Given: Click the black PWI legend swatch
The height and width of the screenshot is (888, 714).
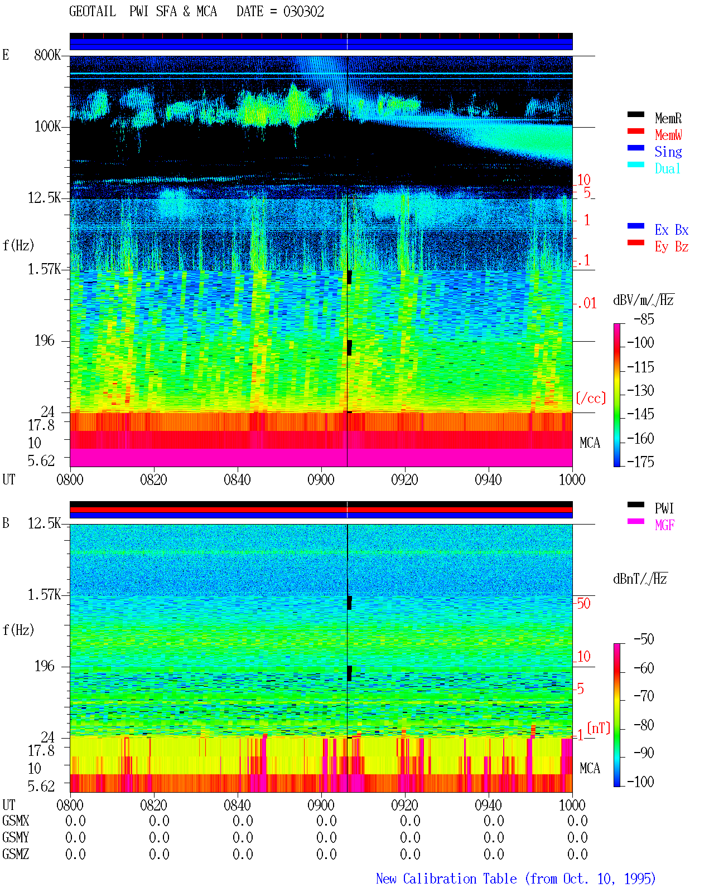Looking at the screenshot, I should (635, 504).
